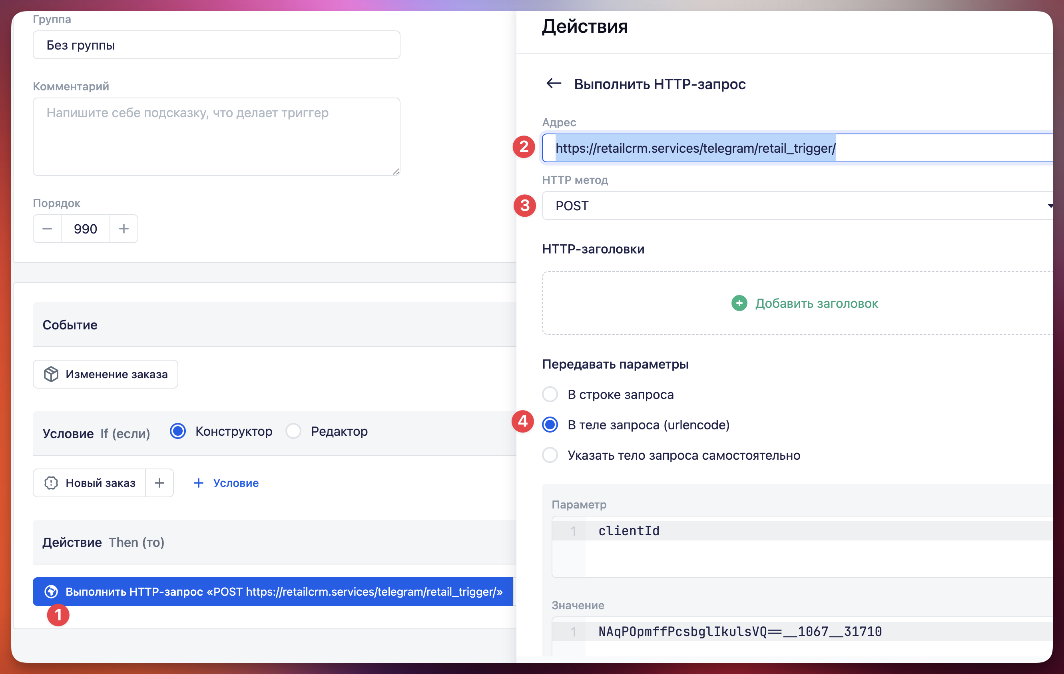Click the Адрес URL input field
The image size is (1064, 674).
click(x=797, y=148)
